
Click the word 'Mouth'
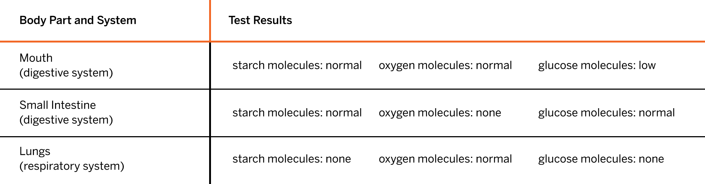[36, 58]
